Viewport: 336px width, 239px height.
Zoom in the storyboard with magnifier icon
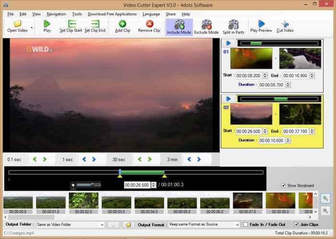coord(325,198)
